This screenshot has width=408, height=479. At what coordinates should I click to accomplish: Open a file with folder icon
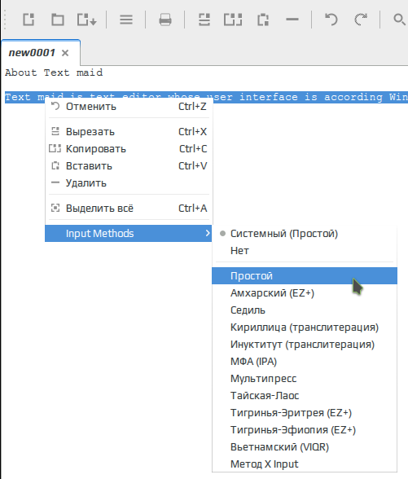[x=57, y=20]
